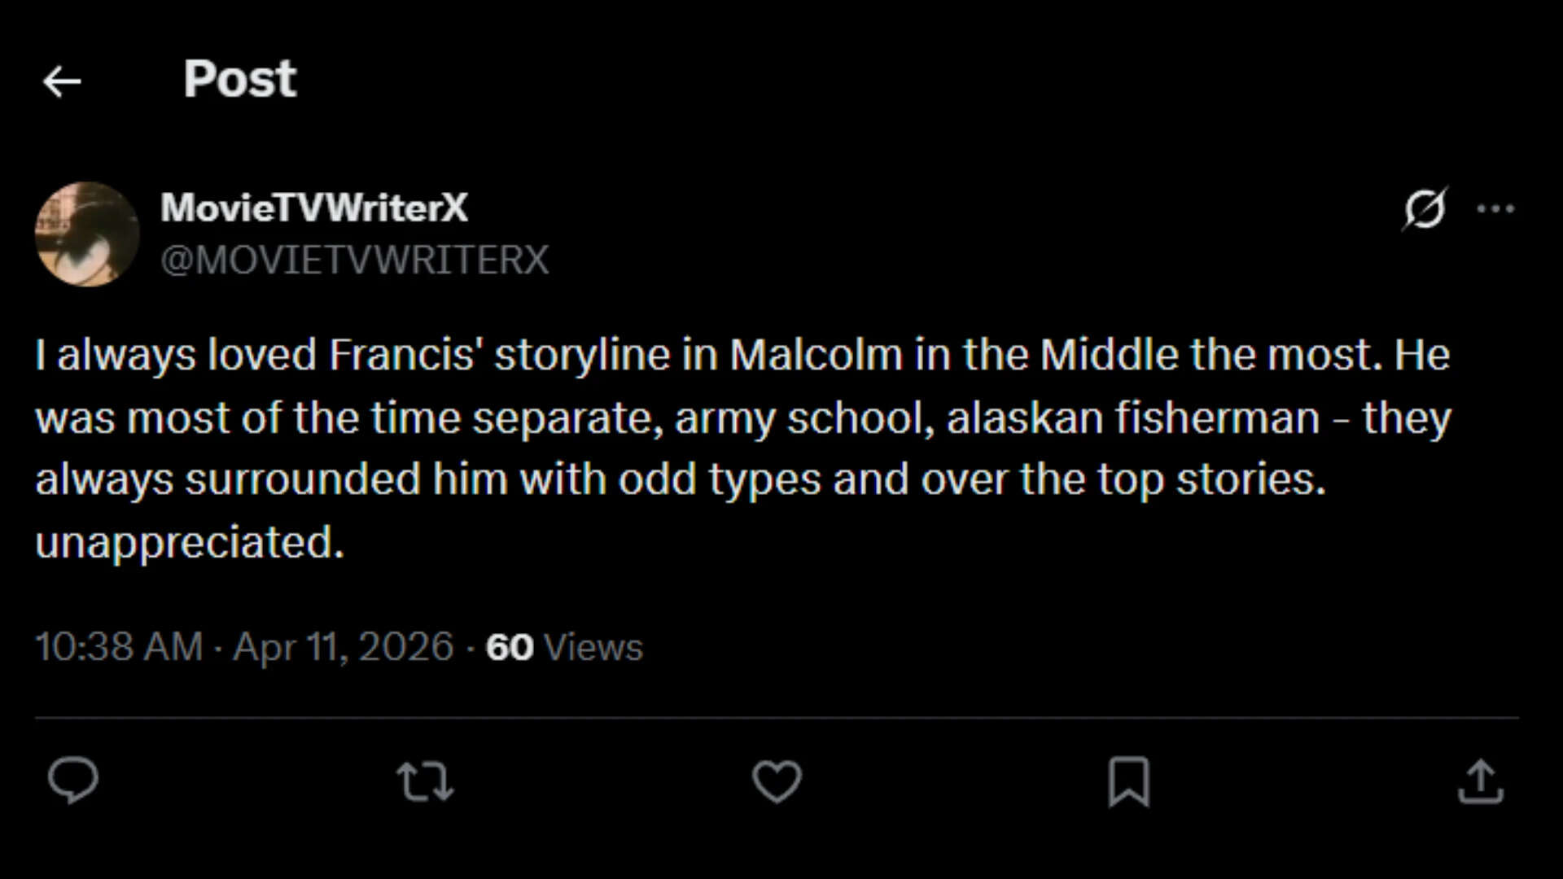The image size is (1563, 879).
Task: Open MovieTVWriterX's profile picture
Action: click(x=87, y=234)
